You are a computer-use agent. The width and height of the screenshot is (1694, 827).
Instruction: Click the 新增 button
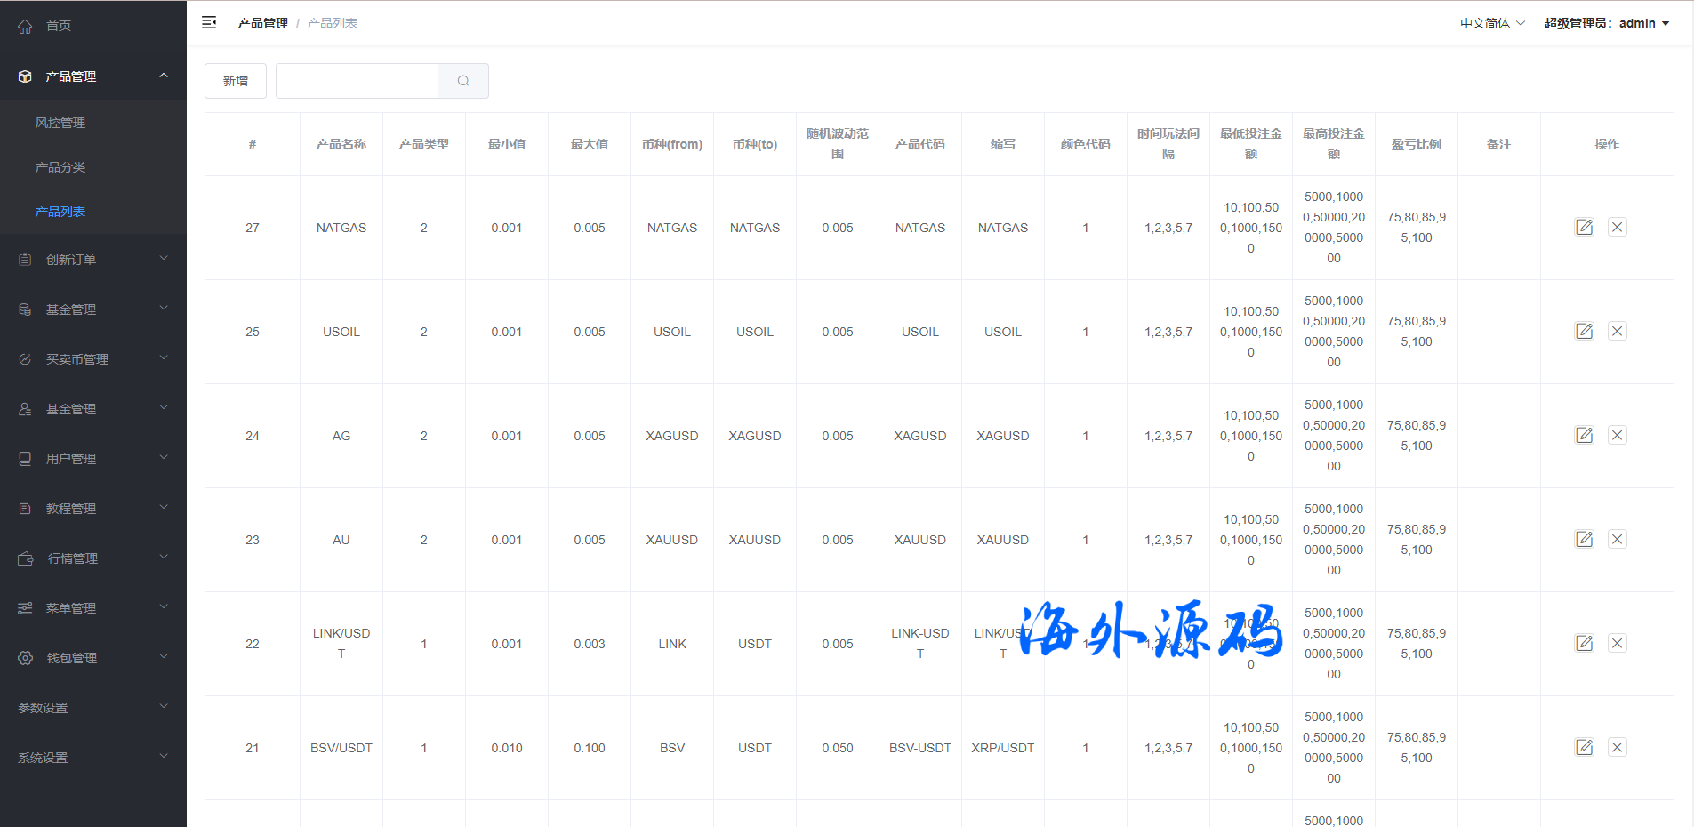point(236,81)
